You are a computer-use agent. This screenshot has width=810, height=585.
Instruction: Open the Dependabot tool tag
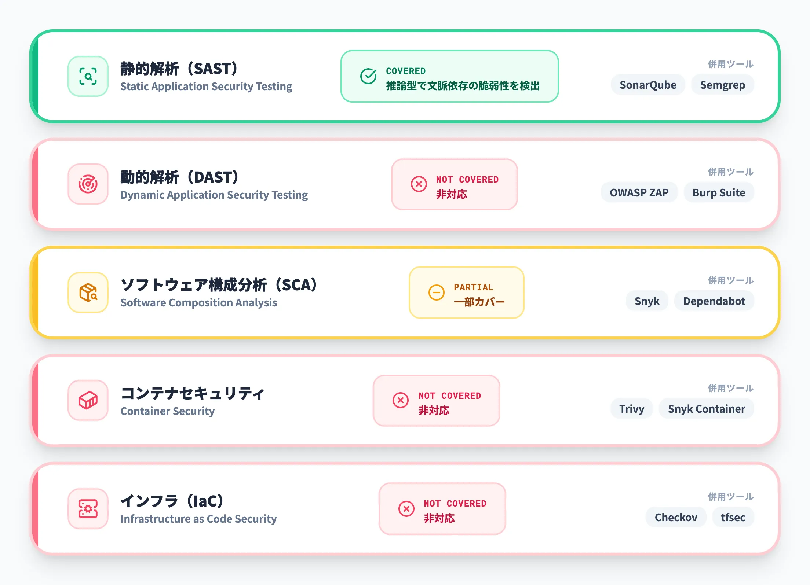[x=714, y=301]
